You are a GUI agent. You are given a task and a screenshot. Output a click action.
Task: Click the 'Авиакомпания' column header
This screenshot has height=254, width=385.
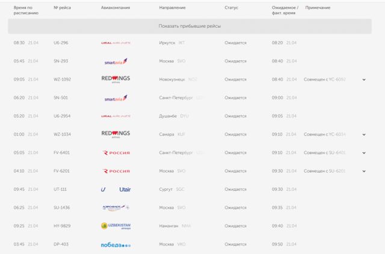pyautogui.click(x=115, y=8)
